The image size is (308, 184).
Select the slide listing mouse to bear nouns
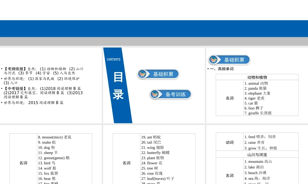[x=51, y=155]
